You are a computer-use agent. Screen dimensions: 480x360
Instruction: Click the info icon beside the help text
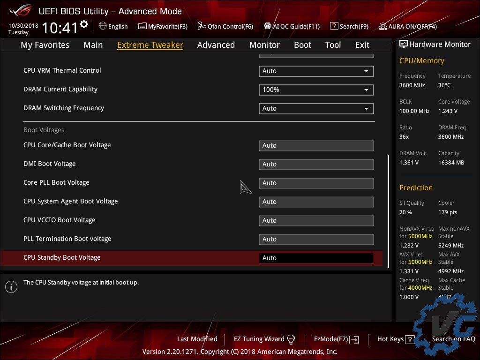[x=11, y=287]
